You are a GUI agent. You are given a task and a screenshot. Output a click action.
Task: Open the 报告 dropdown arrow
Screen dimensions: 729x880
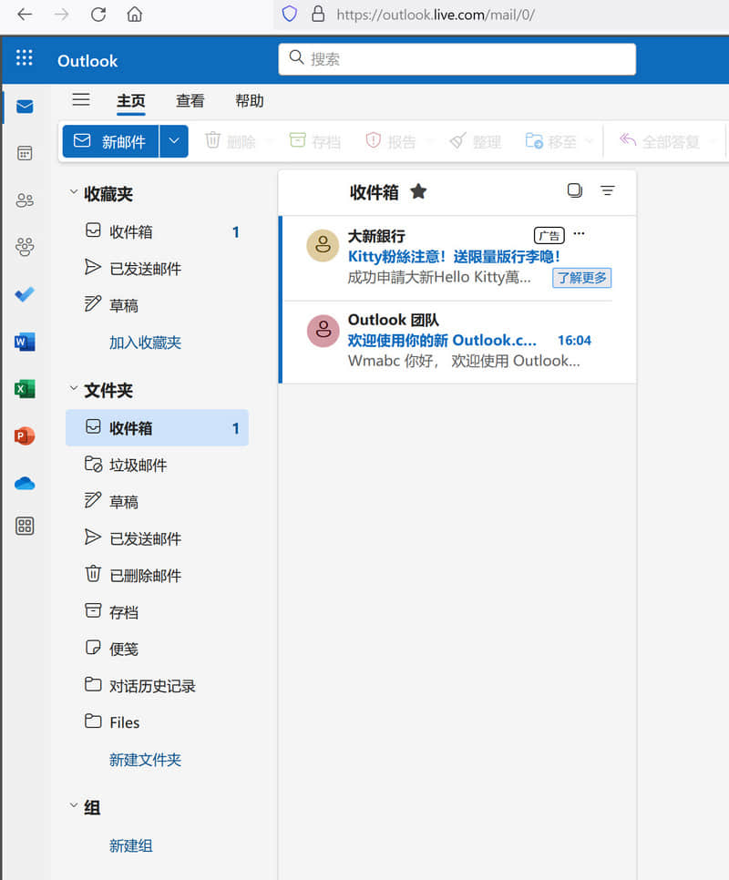(x=430, y=141)
